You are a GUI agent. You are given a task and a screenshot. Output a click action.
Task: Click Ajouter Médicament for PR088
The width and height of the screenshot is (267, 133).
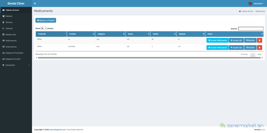point(218,40)
